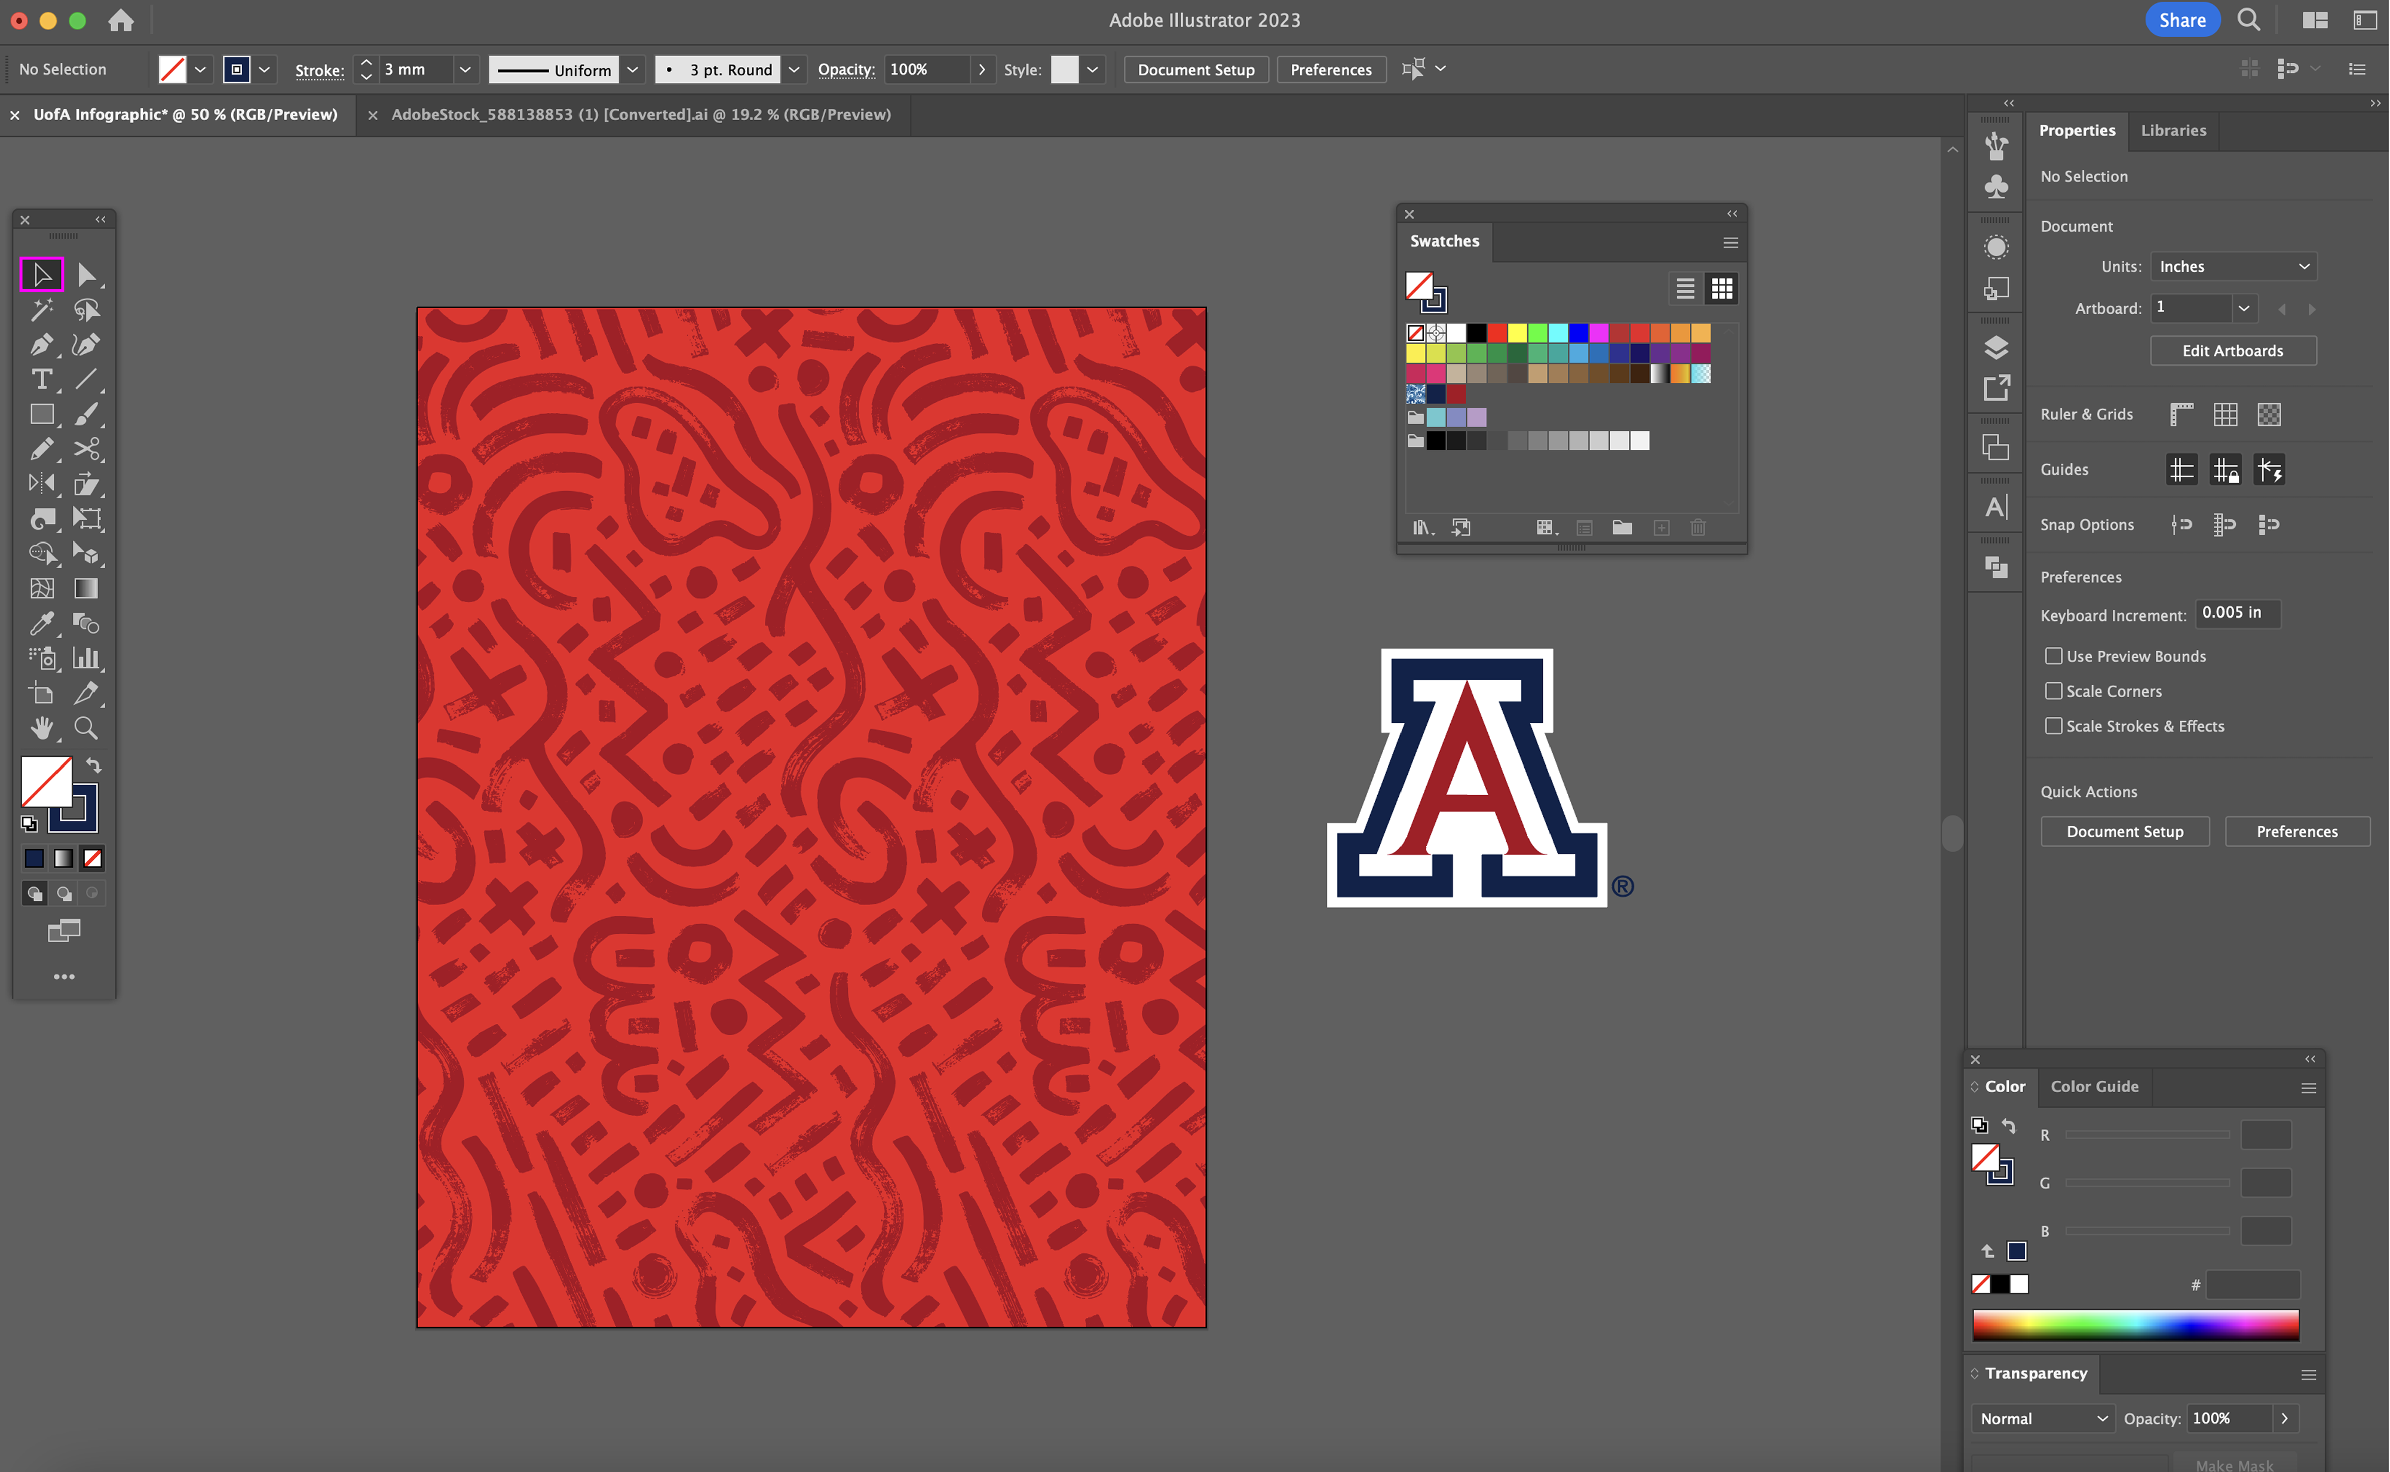
Task: Click the Show Rulers icon
Action: point(2181,415)
